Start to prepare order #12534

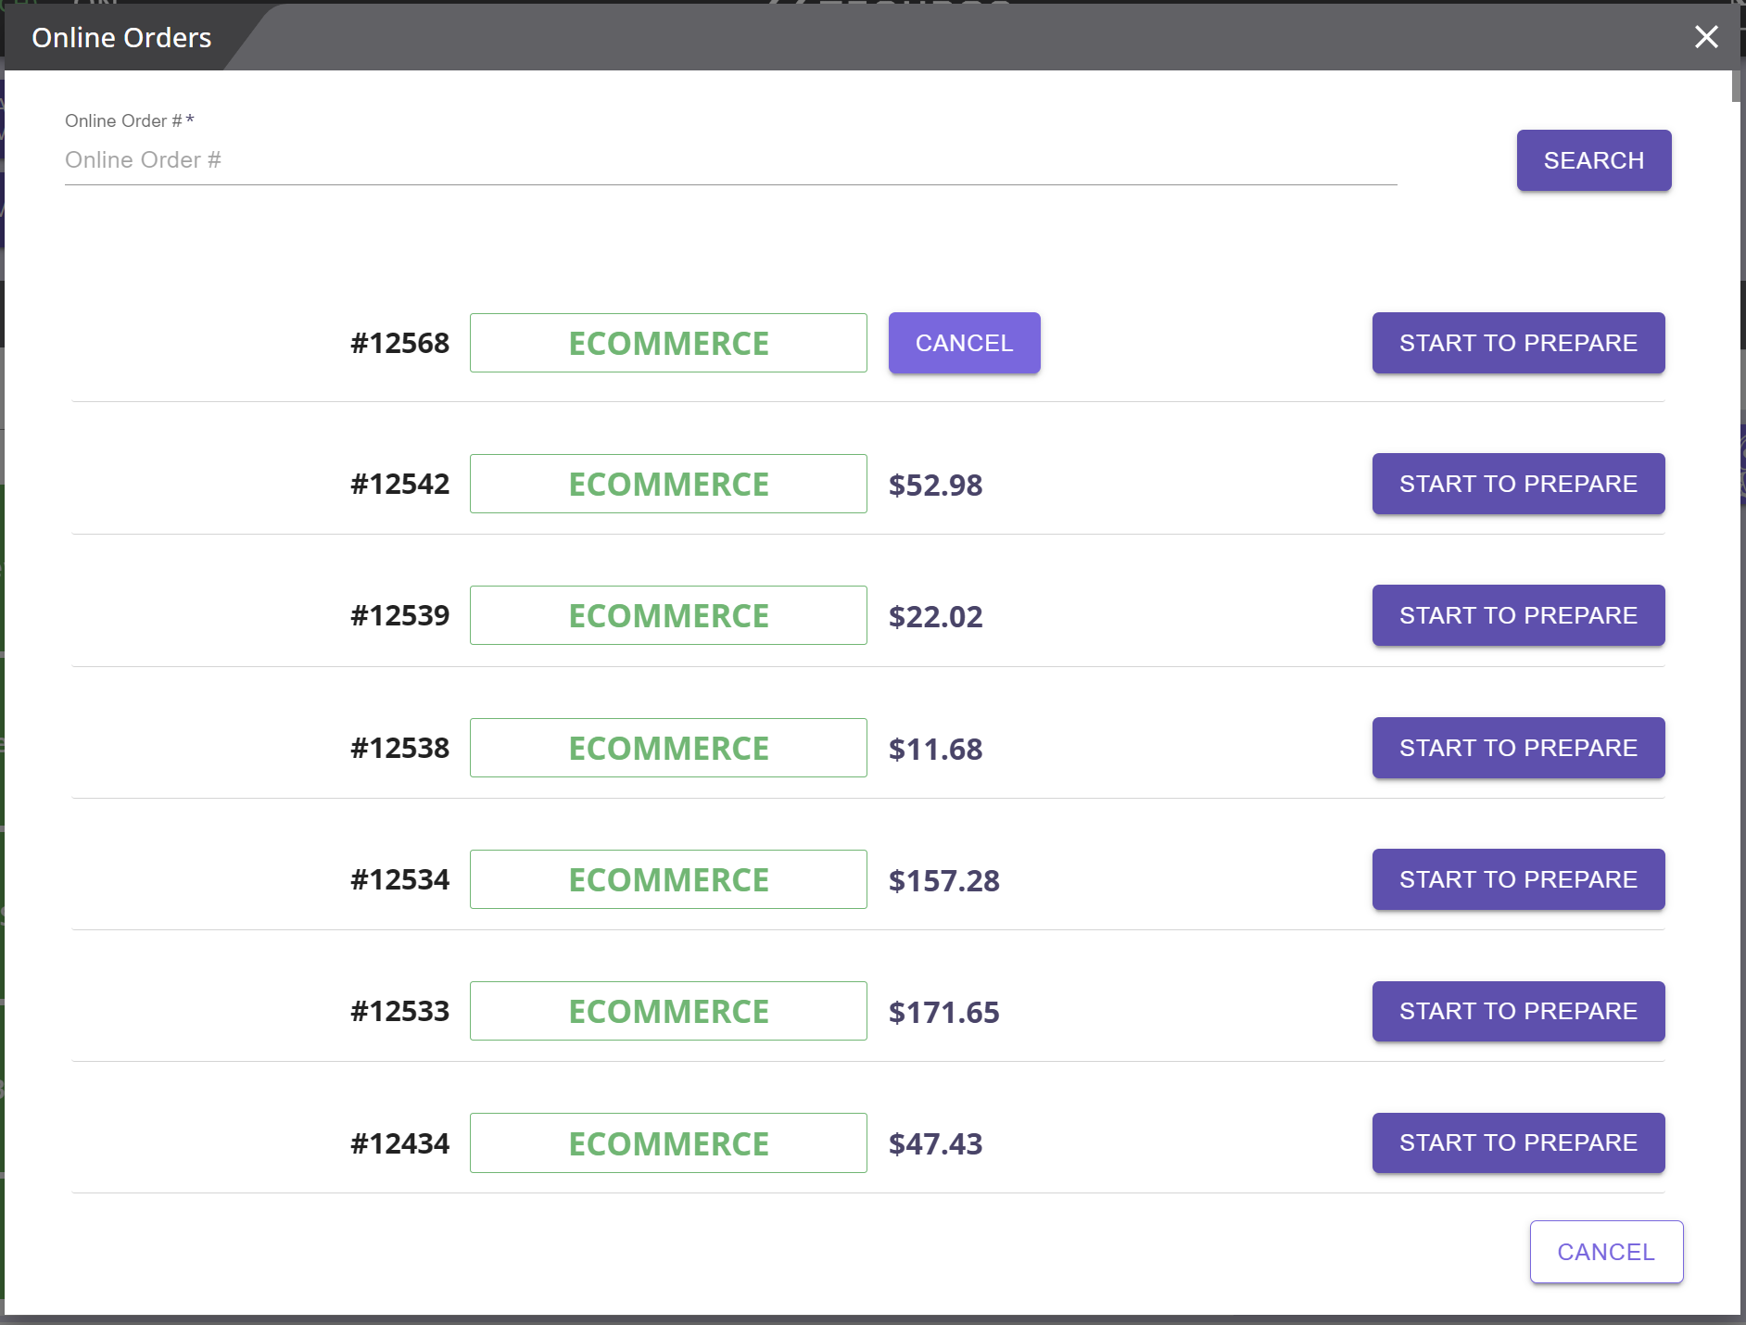pyautogui.click(x=1518, y=879)
